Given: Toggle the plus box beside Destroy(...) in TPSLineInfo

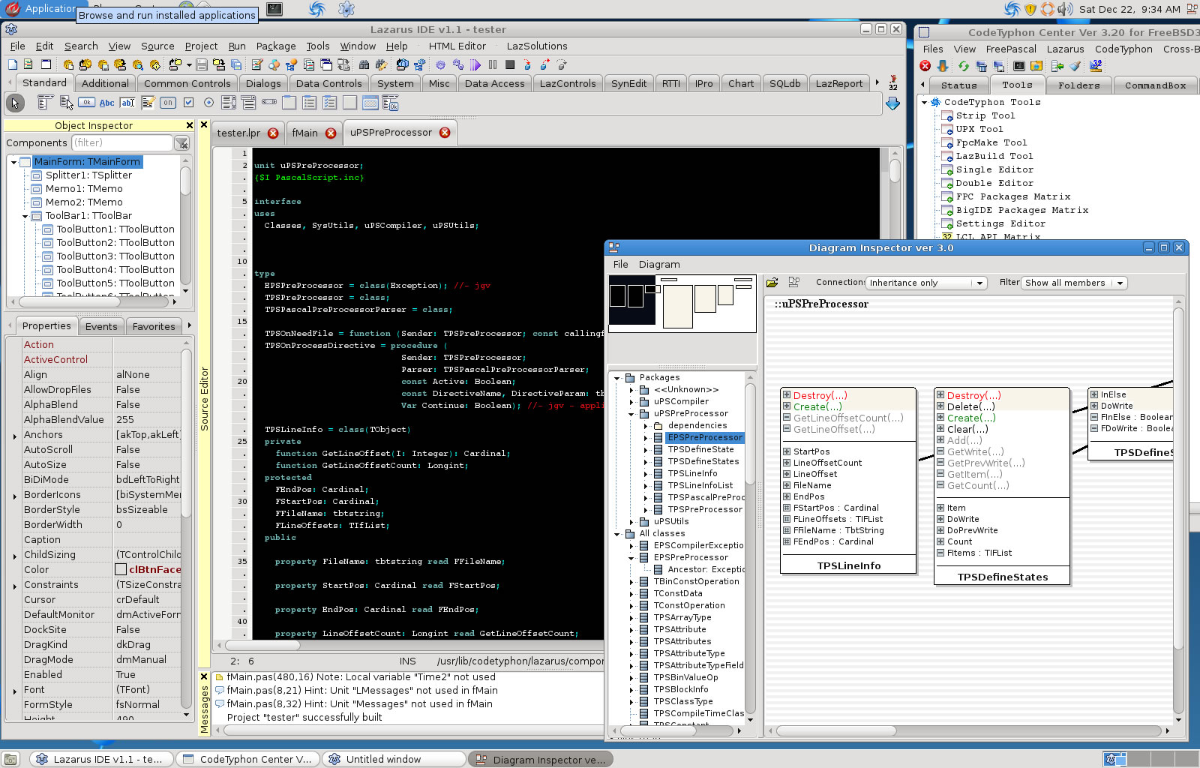Looking at the screenshot, I should pos(787,395).
